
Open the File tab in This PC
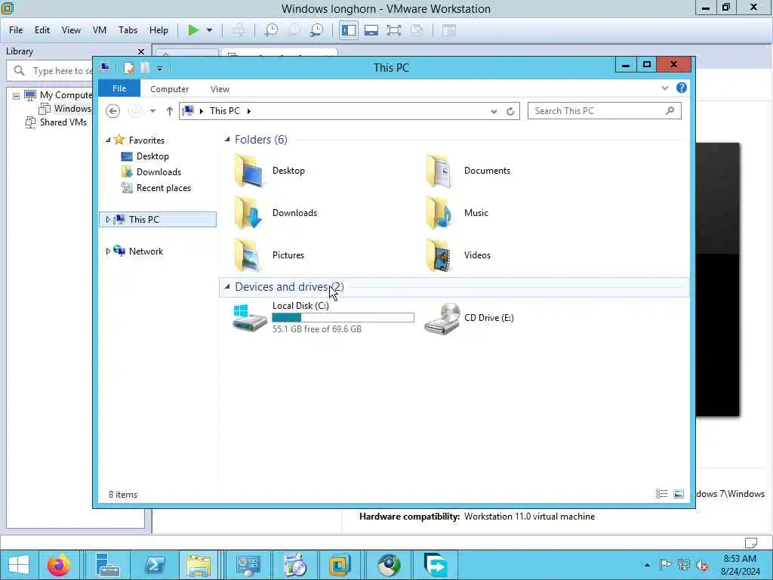tap(119, 88)
